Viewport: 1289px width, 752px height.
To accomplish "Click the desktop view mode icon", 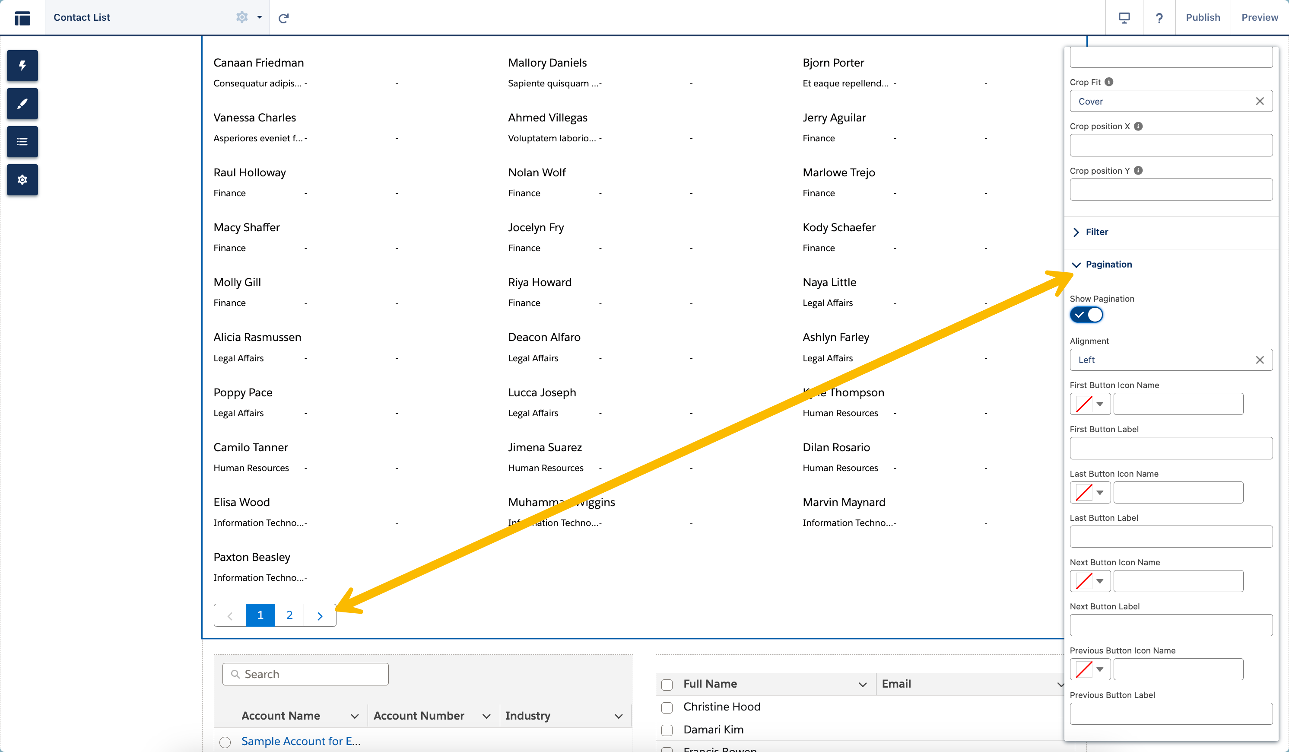I will [1124, 18].
